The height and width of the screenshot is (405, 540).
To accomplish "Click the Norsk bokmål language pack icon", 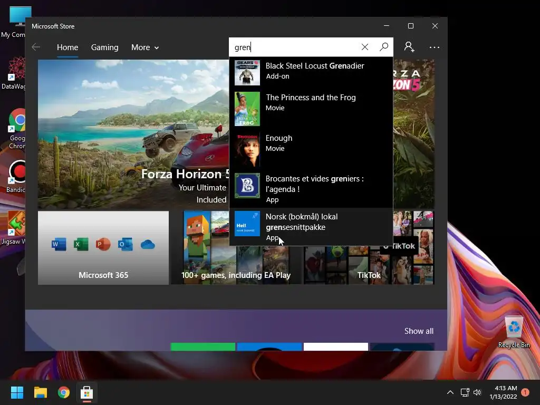I will coord(247,224).
